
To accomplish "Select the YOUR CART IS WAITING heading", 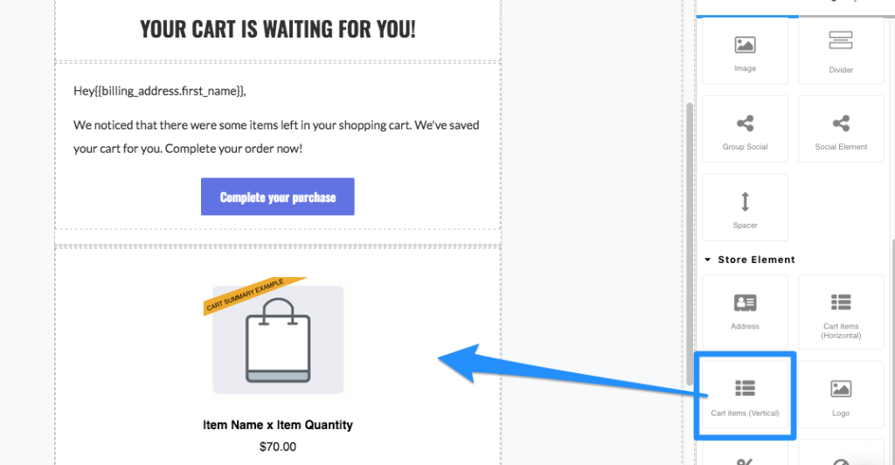I will (x=278, y=29).
